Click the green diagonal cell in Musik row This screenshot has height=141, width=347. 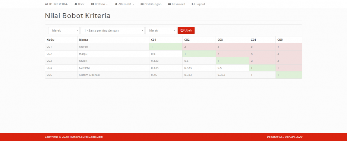(232, 61)
